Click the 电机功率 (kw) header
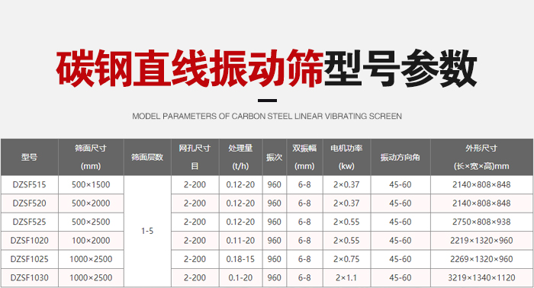This screenshot has width=534, height=288. [346, 157]
